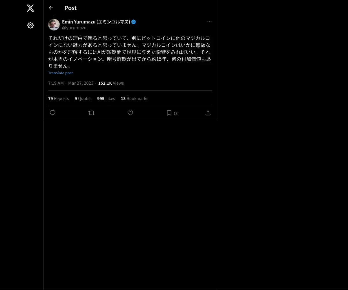The width and height of the screenshot is (348, 290).
Task: Open the settings gear icon
Action: point(30,25)
